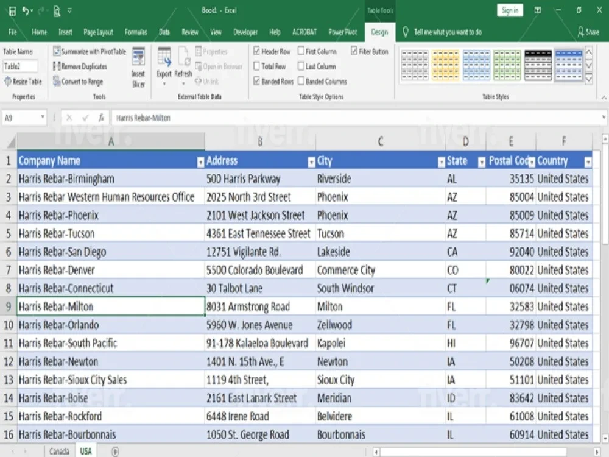The image size is (609, 457).
Task: Click the vertical scrollbar down arrow
Action: pos(605,438)
